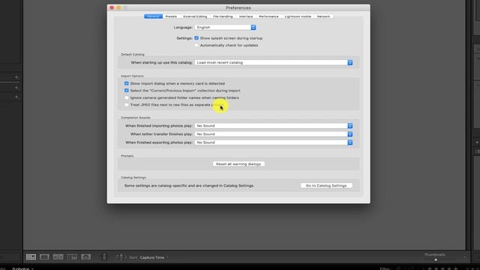This screenshot has width=480, height=270.
Task: Check Treat JPEG files next to raw option
Action: pos(127,105)
